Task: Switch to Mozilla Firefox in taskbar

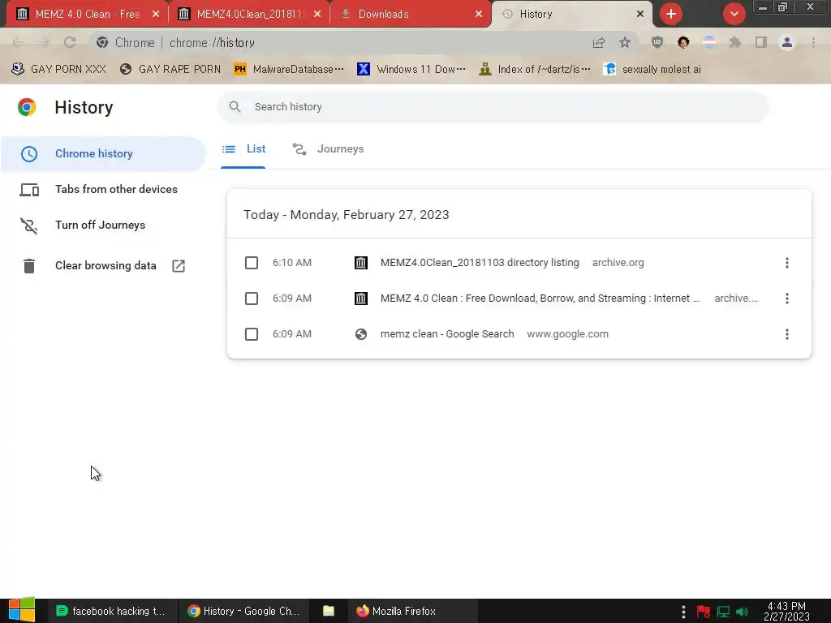Action: pyautogui.click(x=412, y=612)
